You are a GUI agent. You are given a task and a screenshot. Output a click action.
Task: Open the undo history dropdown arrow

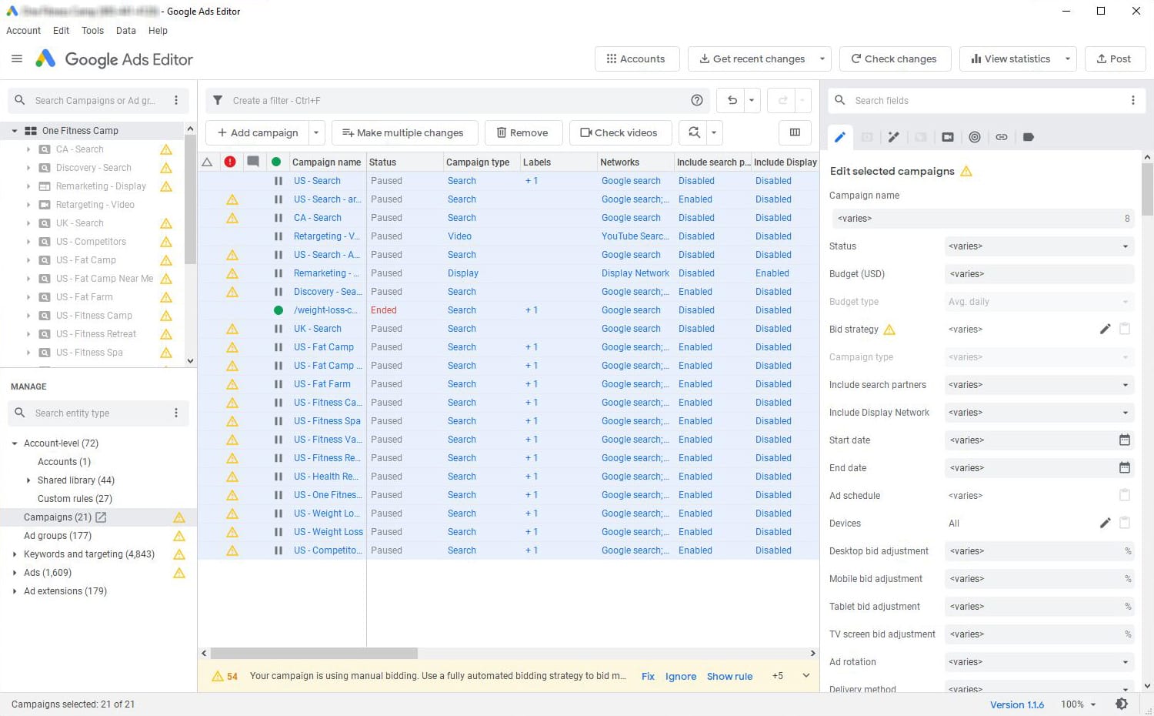pyautogui.click(x=752, y=100)
